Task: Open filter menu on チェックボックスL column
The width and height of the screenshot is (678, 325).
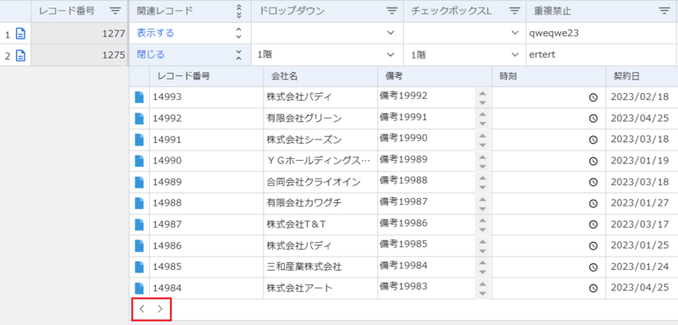Action: (x=514, y=11)
